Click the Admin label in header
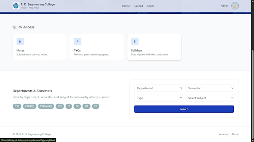The height and width of the screenshot is (142, 254). pyautogui.click(x=224, y=6)
